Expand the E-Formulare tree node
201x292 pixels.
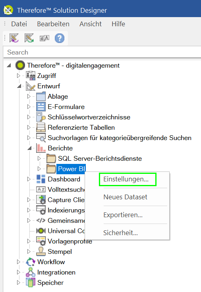(29, 107)
